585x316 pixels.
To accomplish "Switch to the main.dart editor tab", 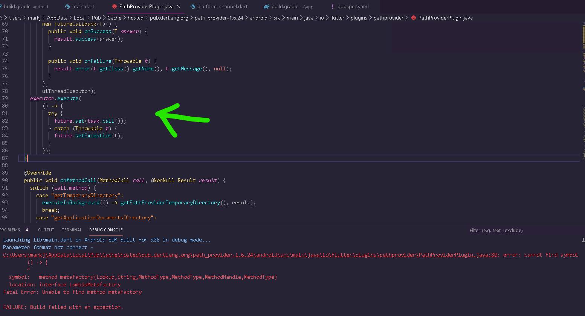I will click(83, 7).
